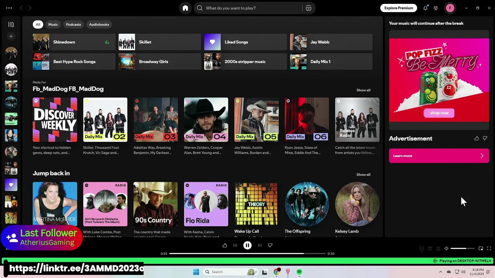Open the Liked Songs shortcut tile
Screen dimensions: 495x278
tap(246, 42)
